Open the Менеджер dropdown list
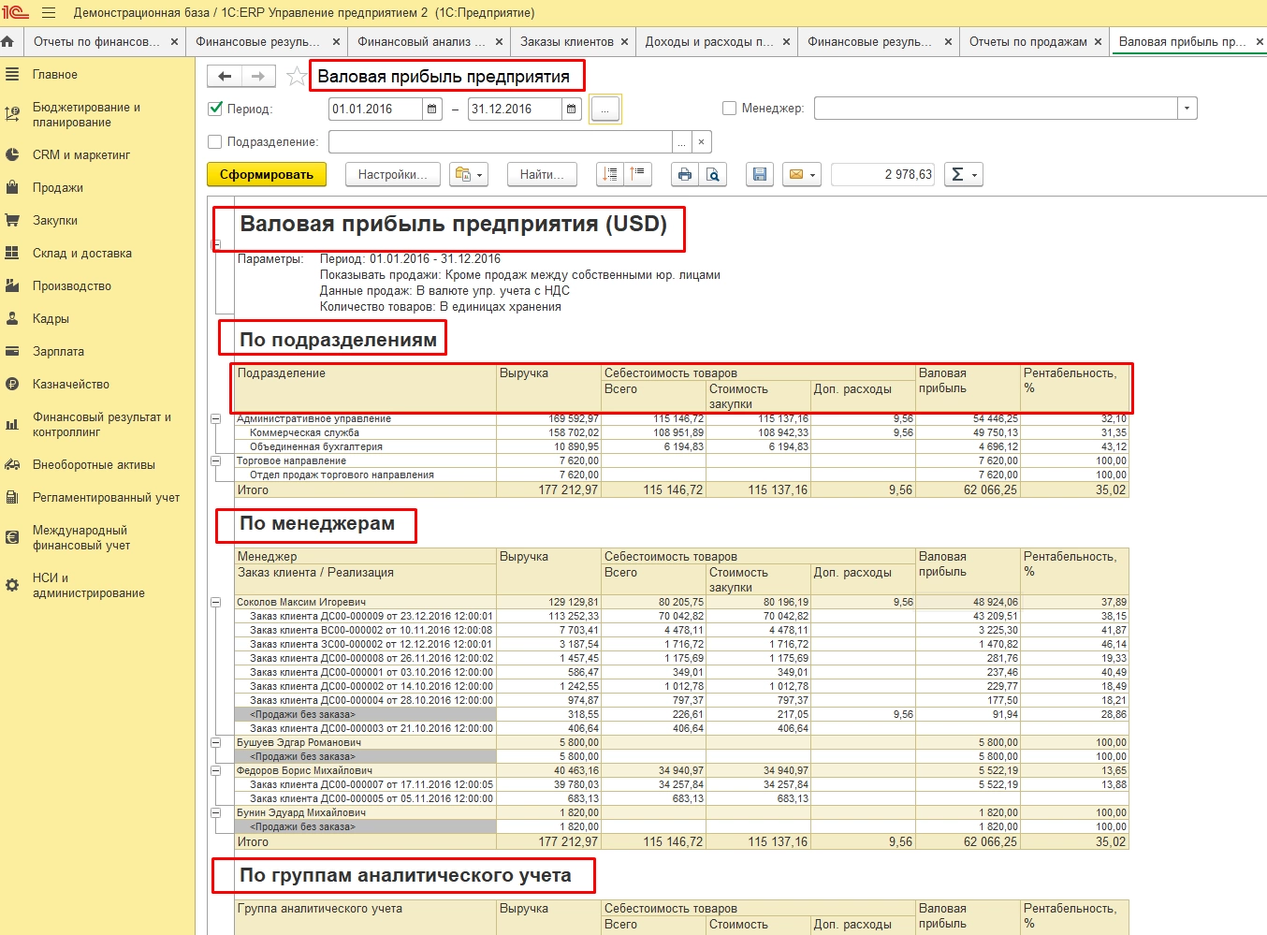 [1187, 109]
